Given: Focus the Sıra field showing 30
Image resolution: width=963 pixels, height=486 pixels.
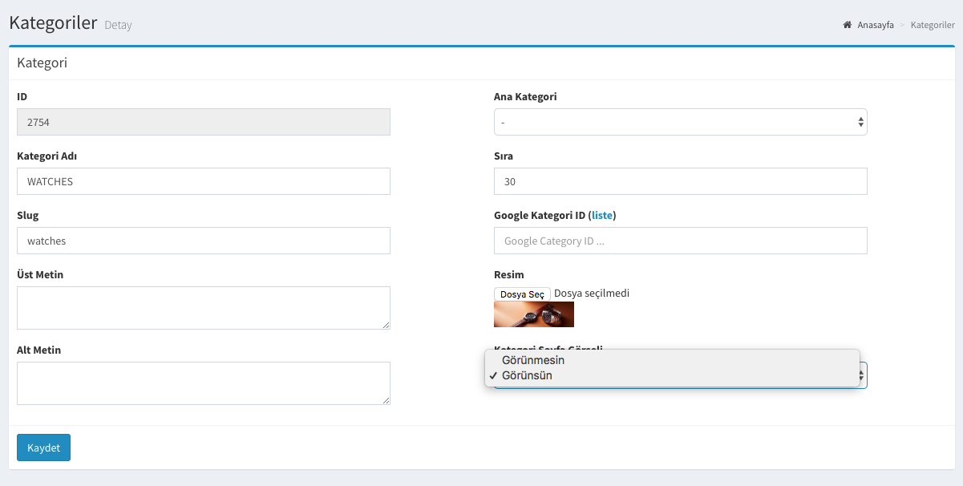Looking at the screenshot, I should 680,181.
